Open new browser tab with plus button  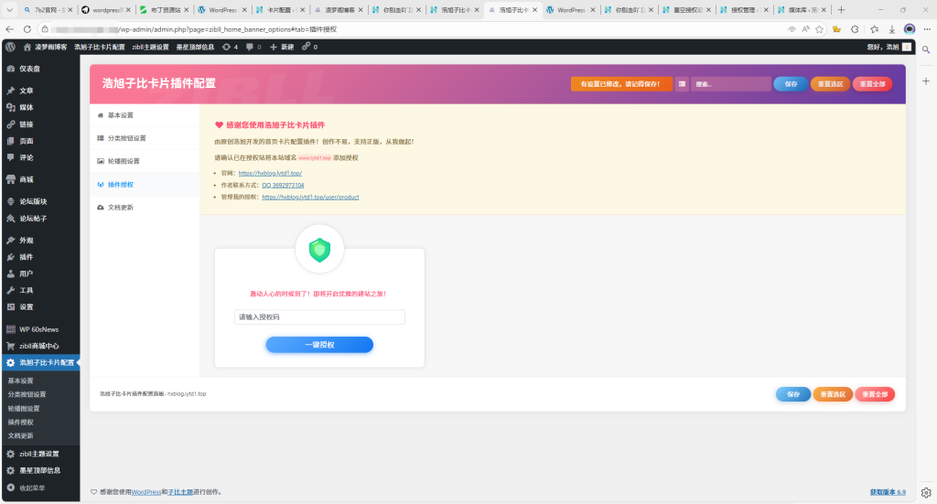[842, 9]
